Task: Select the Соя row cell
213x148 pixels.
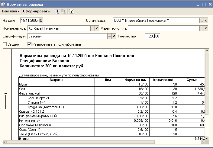Action: [56, 89]
